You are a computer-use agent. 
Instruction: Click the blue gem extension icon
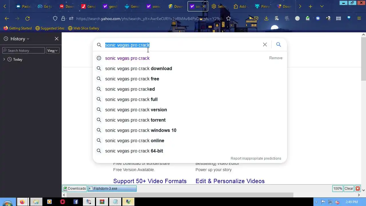click(349, 18)
